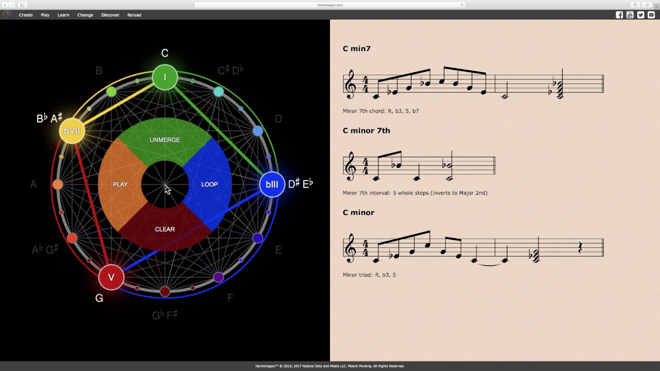The image size is (660, 371).
Task: Select the red V node for G
Action: pyautogui.click(x=111, y=277)
